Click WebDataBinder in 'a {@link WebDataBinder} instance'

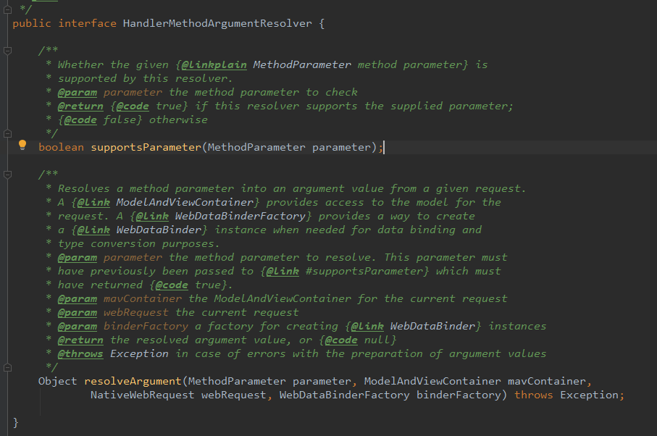(159, 230)
